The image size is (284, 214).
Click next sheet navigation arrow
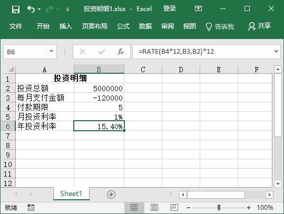point(31,194)
